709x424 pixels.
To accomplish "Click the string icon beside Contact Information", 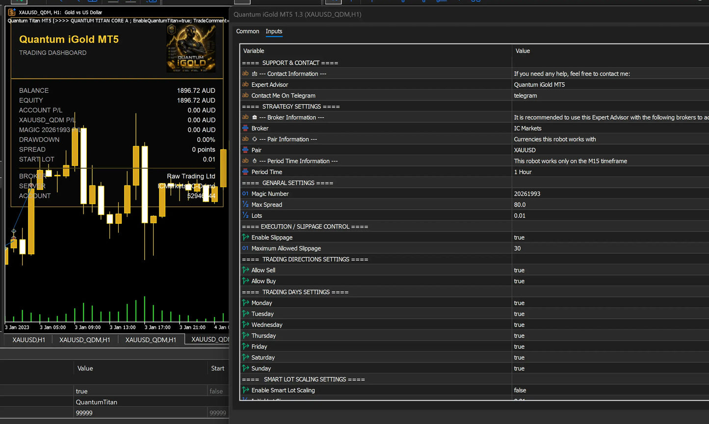I will point(245,74).
